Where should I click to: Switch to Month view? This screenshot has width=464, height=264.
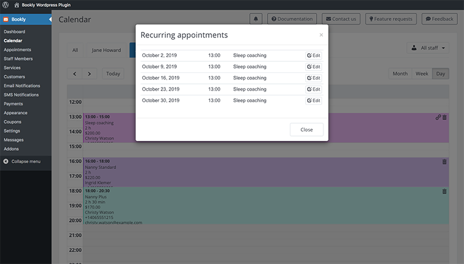pos(400,74)
